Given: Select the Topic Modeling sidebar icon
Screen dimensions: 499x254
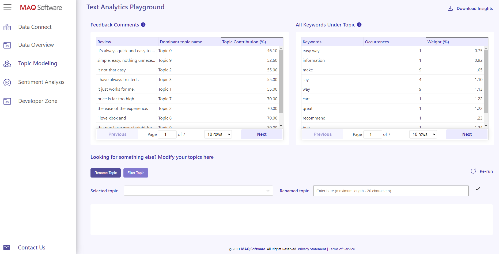Looking at the screenshot, I should coord(7,64).
